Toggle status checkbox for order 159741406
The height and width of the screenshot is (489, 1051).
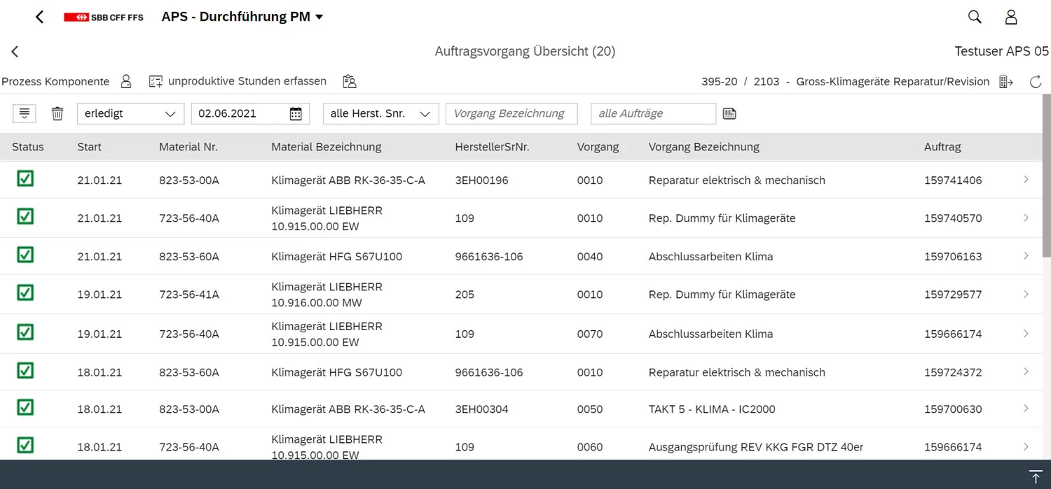25,179
